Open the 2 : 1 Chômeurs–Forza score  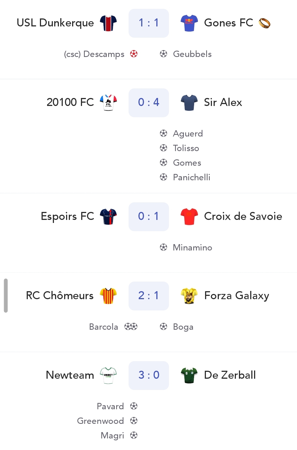pyautogui.click(x=149, y=296)
